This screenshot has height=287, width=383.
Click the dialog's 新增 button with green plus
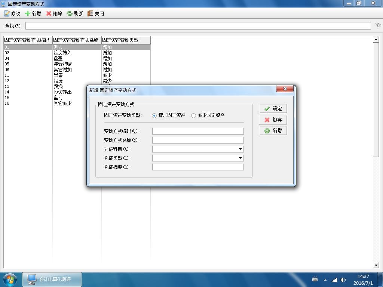(x=273, y=130)
